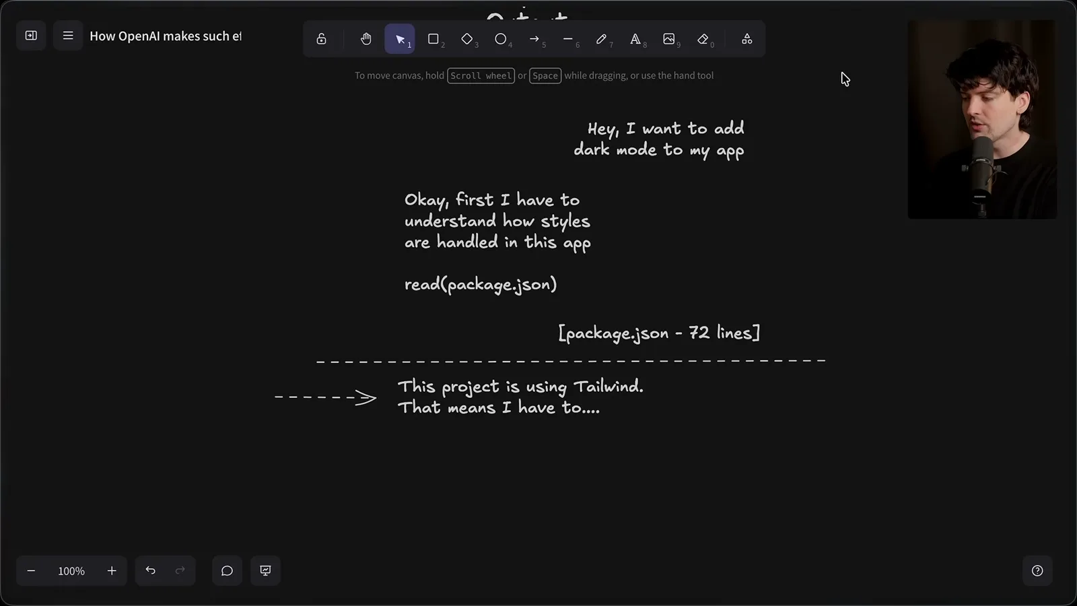This screenshot has width=1077, height=606.
Task: Click the webcam video thumbnail
Action: [982, 119]
